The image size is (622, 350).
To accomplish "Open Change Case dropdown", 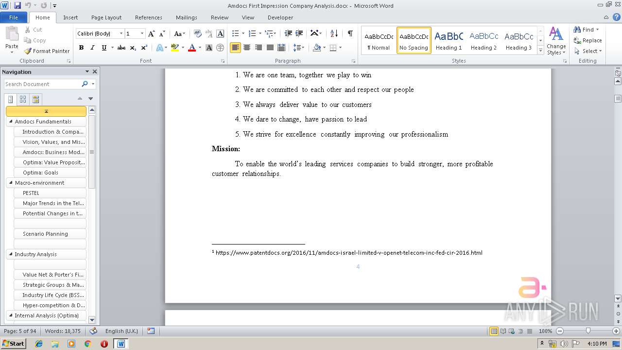I will coord(179,34).
